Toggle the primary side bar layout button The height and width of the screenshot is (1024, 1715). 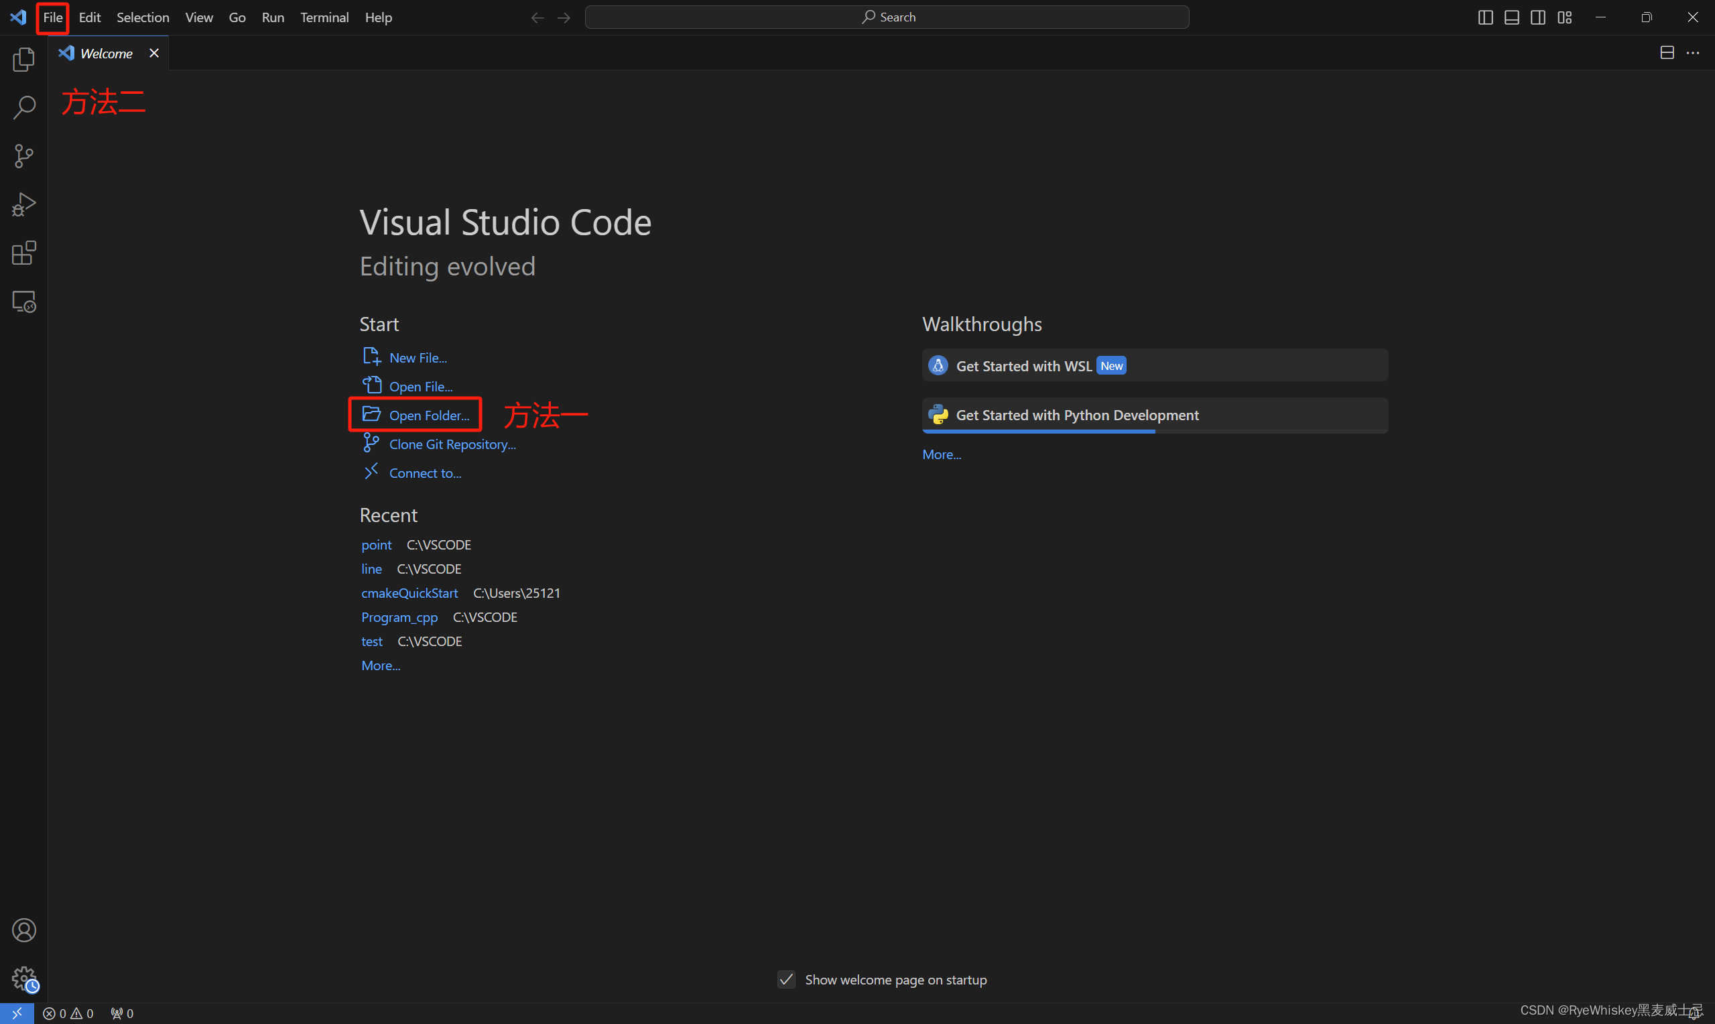point(1485,17)
